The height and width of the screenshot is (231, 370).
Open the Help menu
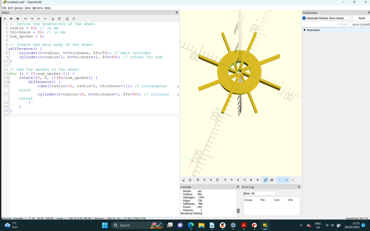47,8
